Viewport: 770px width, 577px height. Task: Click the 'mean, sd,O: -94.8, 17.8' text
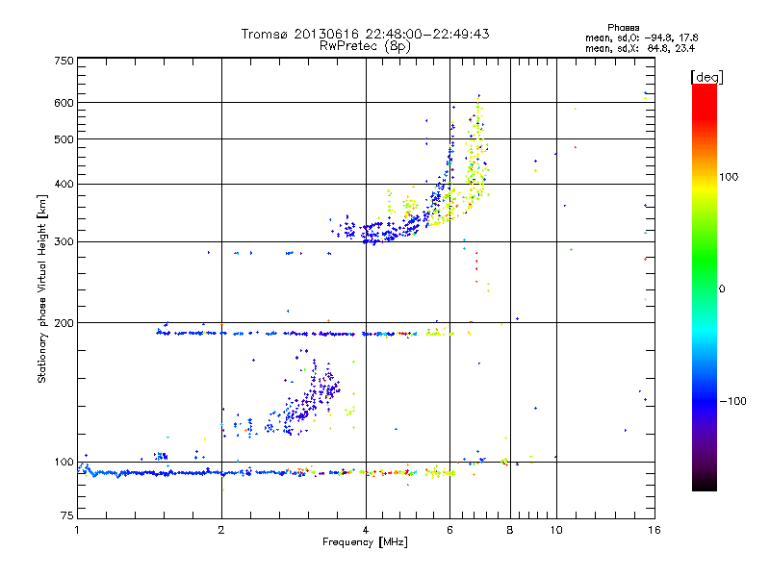click(x=641, y=38)
